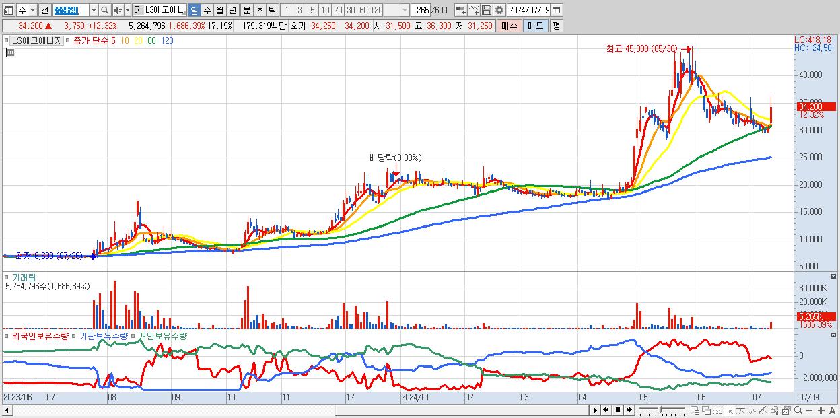
Task: Click the 10 interval button
Action: coord(325,10)
